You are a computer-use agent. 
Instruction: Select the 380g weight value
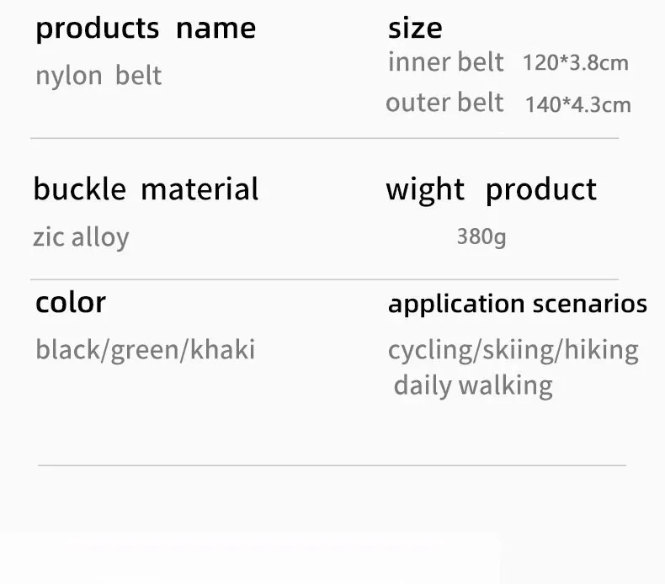481,236
